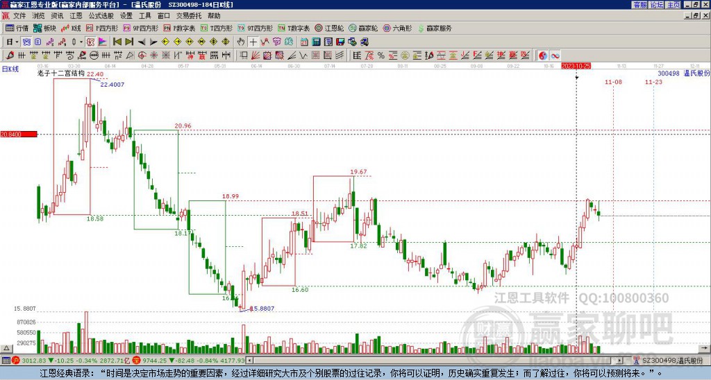This screenshot has width=711, height=380.
Task: Select the percent % tool
Action: click(381, 55)
